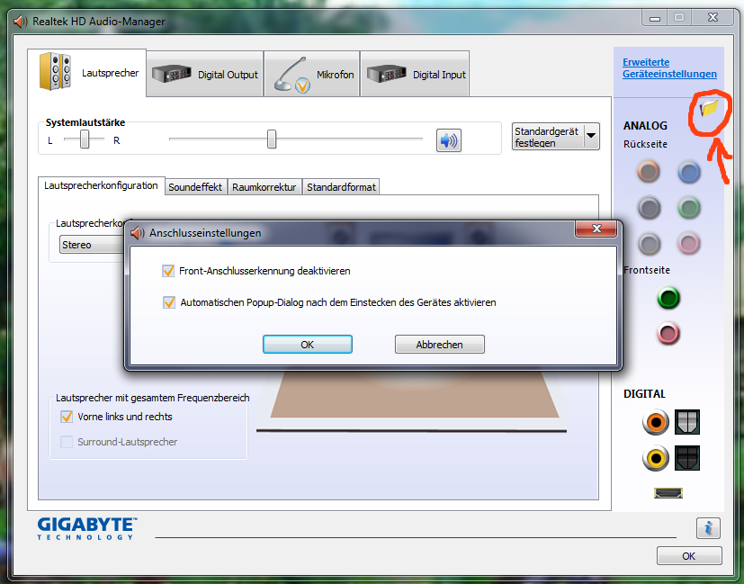Click the orange coaxial digital connector

(x=656, y=422)
